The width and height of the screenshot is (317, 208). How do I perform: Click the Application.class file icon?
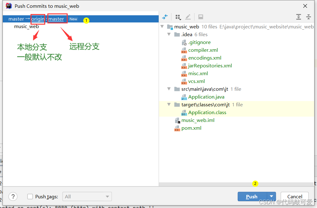point(184,113)
